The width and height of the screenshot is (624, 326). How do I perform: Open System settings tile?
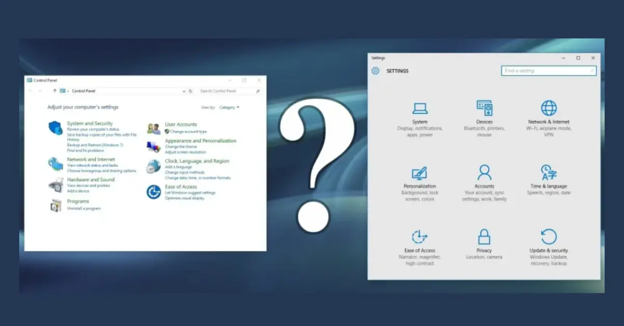(x=420, y=119)
